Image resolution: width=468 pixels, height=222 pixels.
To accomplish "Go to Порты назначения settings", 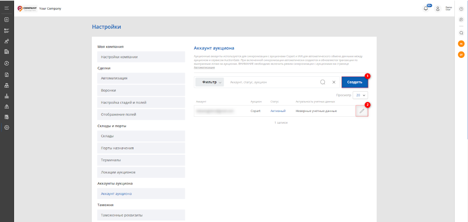I will 141,148.
